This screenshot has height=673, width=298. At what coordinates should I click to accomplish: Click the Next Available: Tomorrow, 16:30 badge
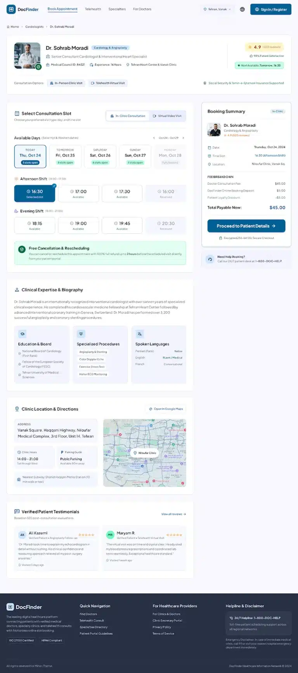pyautogui.click(x=259, y=66)
